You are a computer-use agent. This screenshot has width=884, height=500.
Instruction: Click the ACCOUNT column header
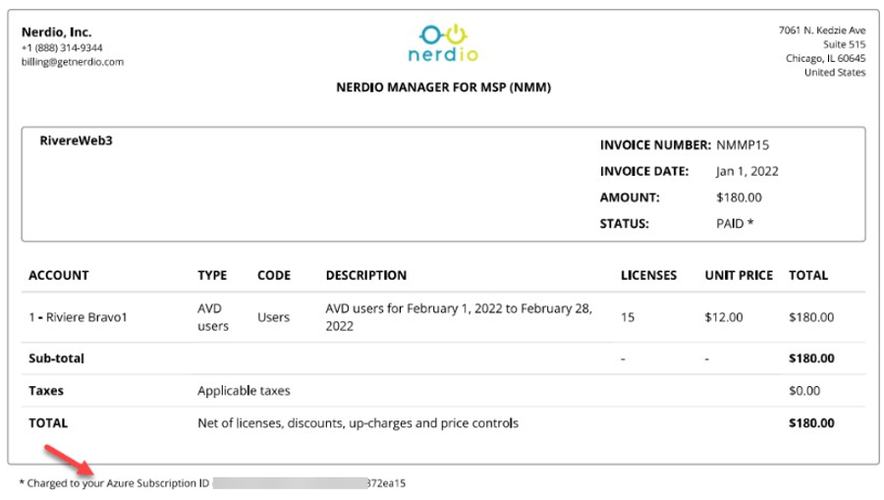pyautogui.click(x=59, y=276)
